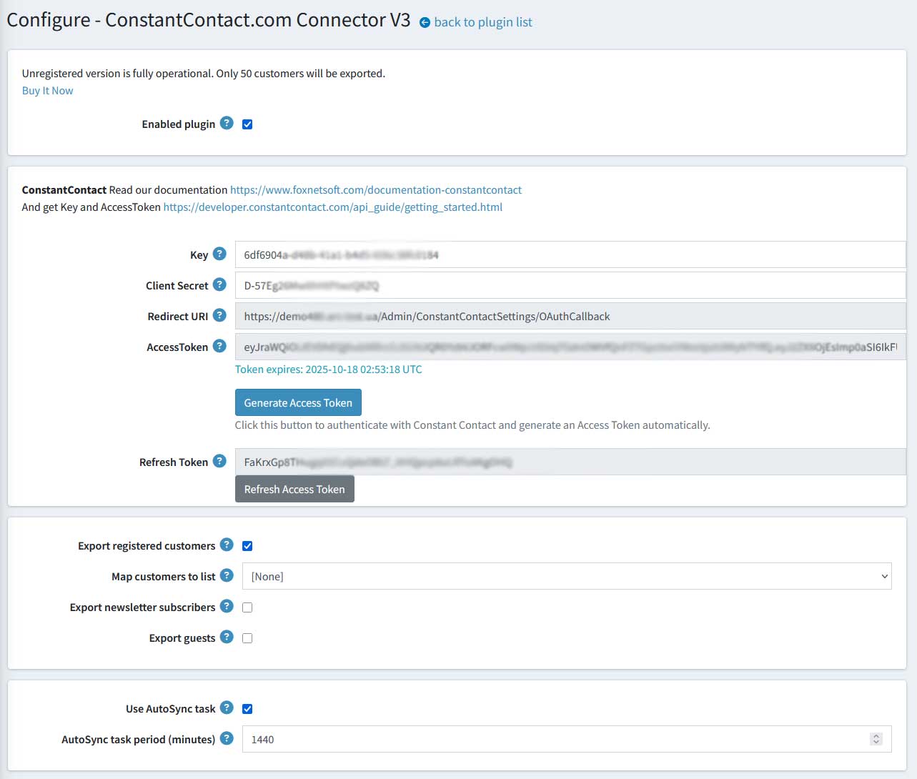The height and width of the screenshot is (779, 917).
Task: Uncheck the Enabled plugin checkbox
Action: coord(247,124)
